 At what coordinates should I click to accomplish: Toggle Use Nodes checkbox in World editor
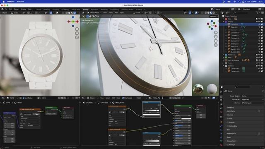[x=24, y=98]
